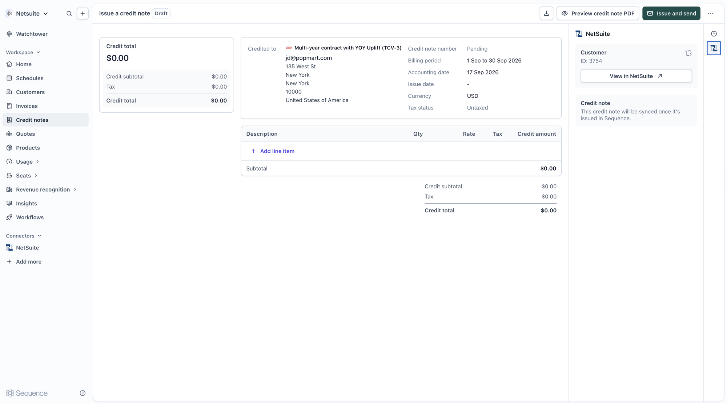
Task: Click the Sequence logo
Action: 27,393
